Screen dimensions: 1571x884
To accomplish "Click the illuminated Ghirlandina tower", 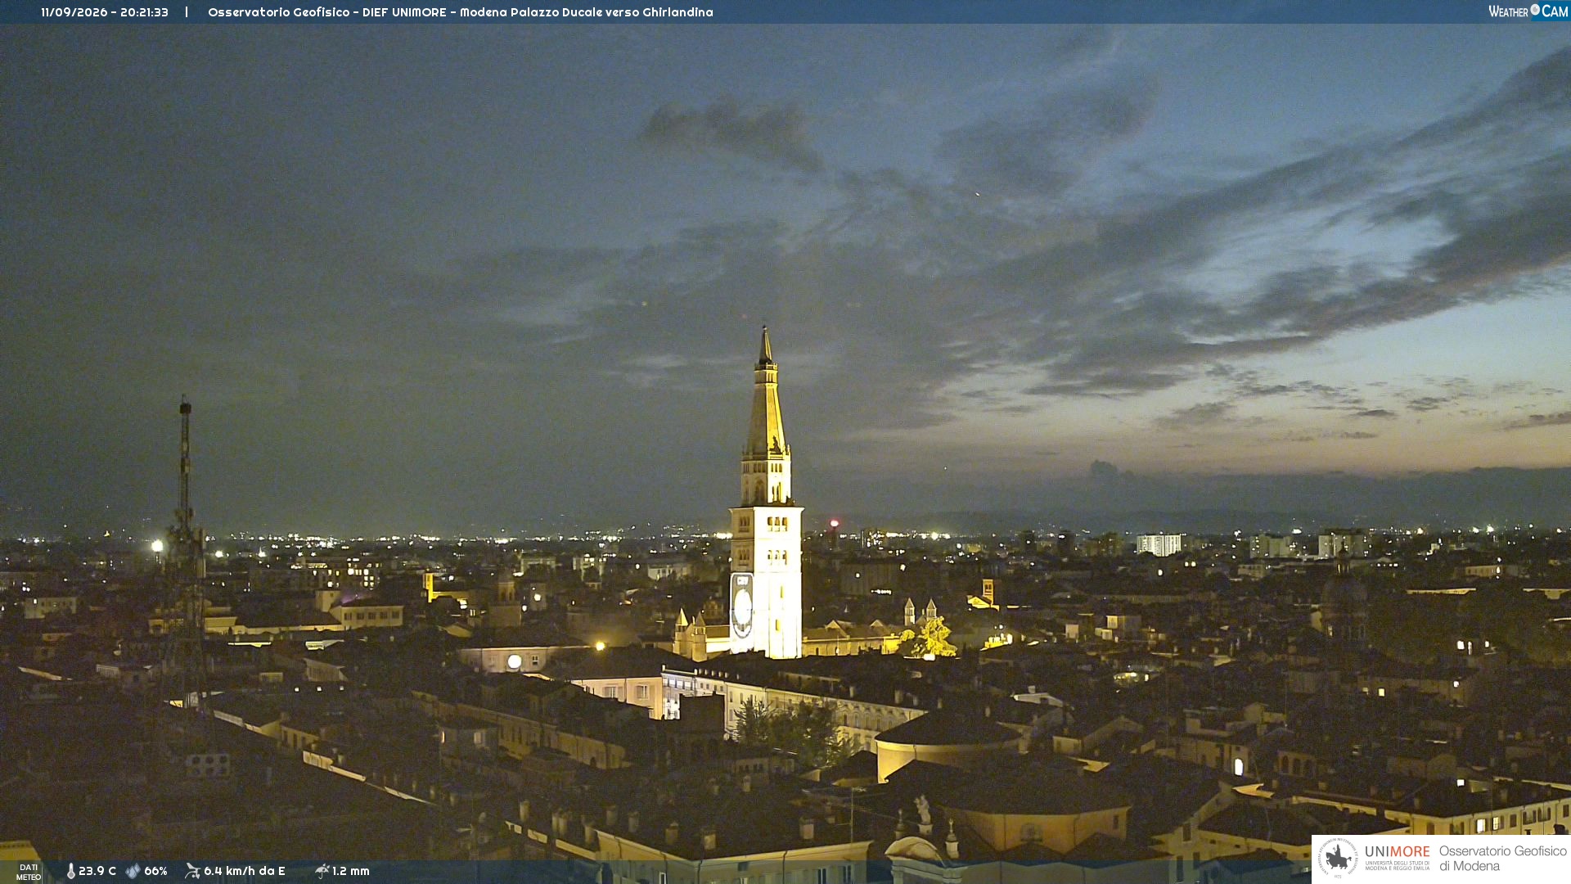I will pyautogui.click(x=766, y=499).
